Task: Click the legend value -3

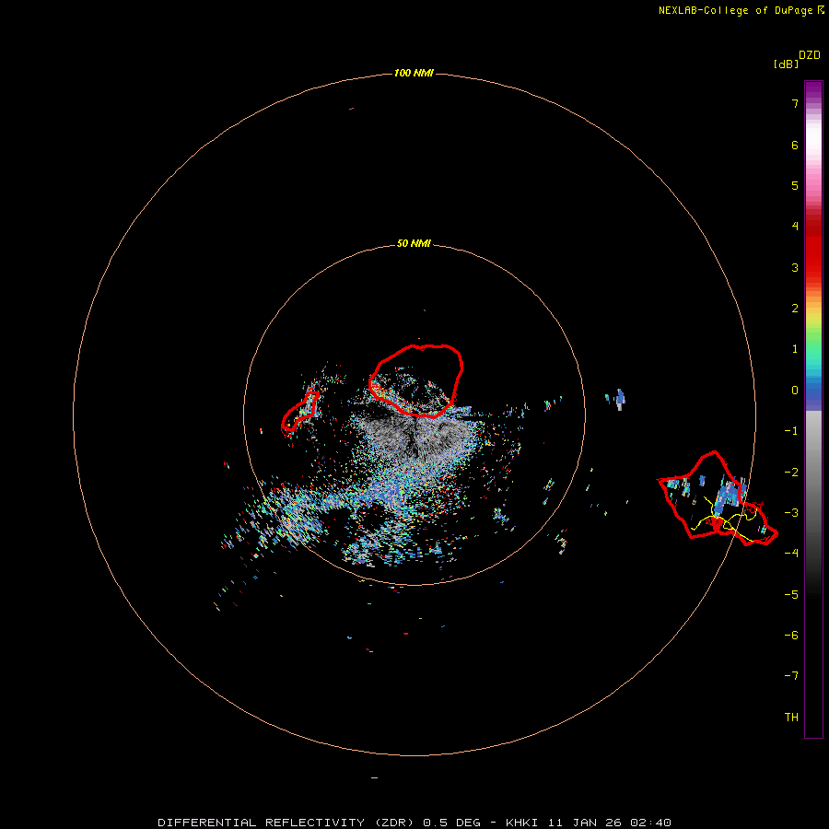Action: point(791,513)
